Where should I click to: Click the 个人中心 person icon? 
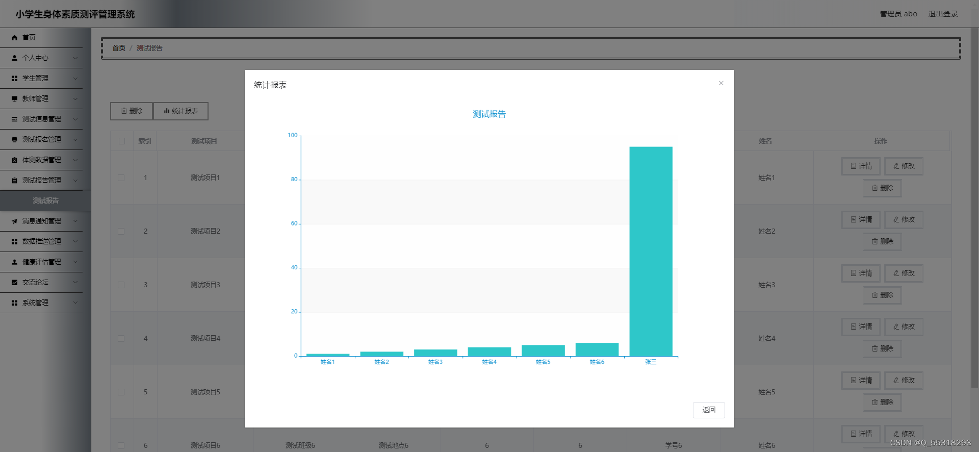14,58
